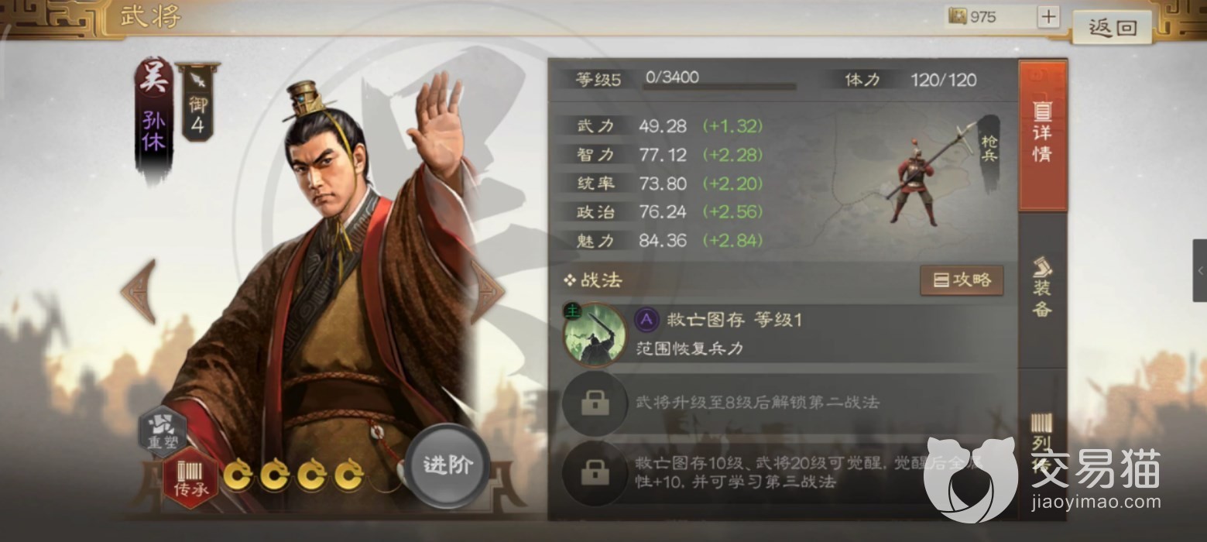Tap the red 传承 inheritance icon
Viewport: 1207px width, 542px height.
[189, 478]
